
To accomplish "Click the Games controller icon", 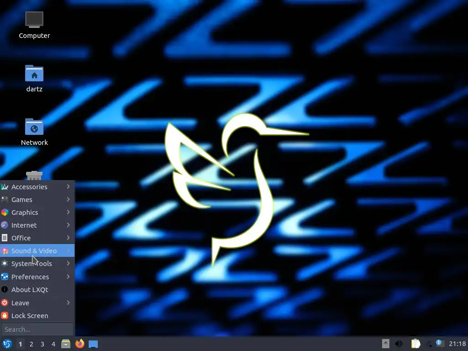I will coord(5,199).
